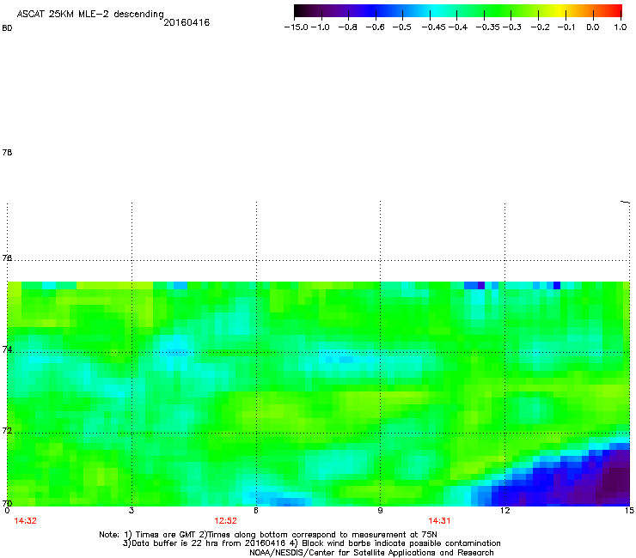The height and width of the screenshot is (558, 636).
Task: Click longitude axis label 3
Action: [131, 511]
